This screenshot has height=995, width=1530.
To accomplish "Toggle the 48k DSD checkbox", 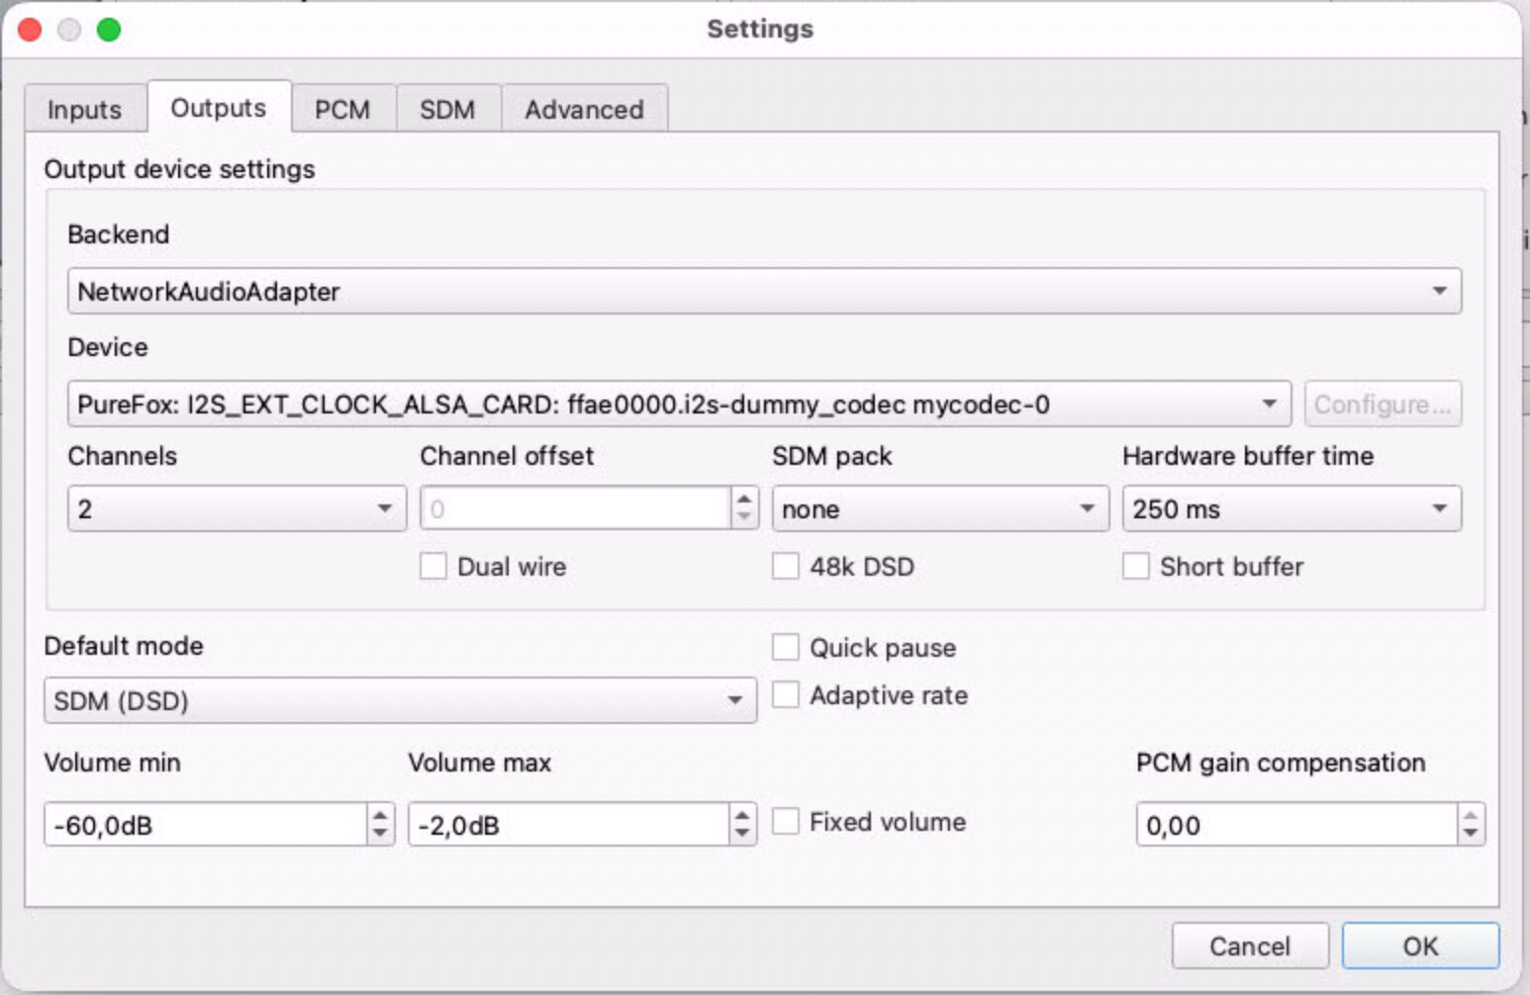I will coord(786,567).
